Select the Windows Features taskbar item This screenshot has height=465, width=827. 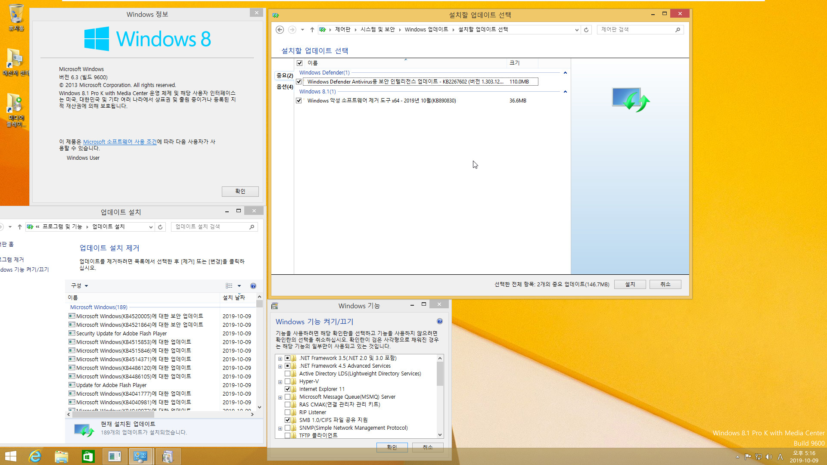(168, 456)
